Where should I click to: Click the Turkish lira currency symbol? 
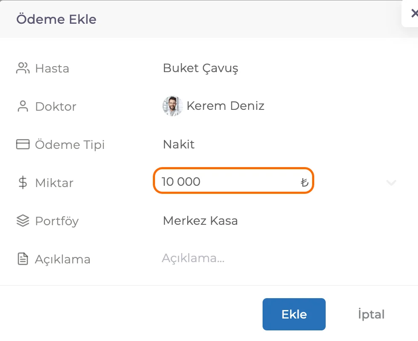(305, 182)
